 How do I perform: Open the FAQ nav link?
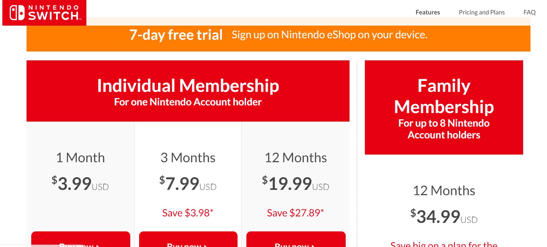[x=529, y=12]
